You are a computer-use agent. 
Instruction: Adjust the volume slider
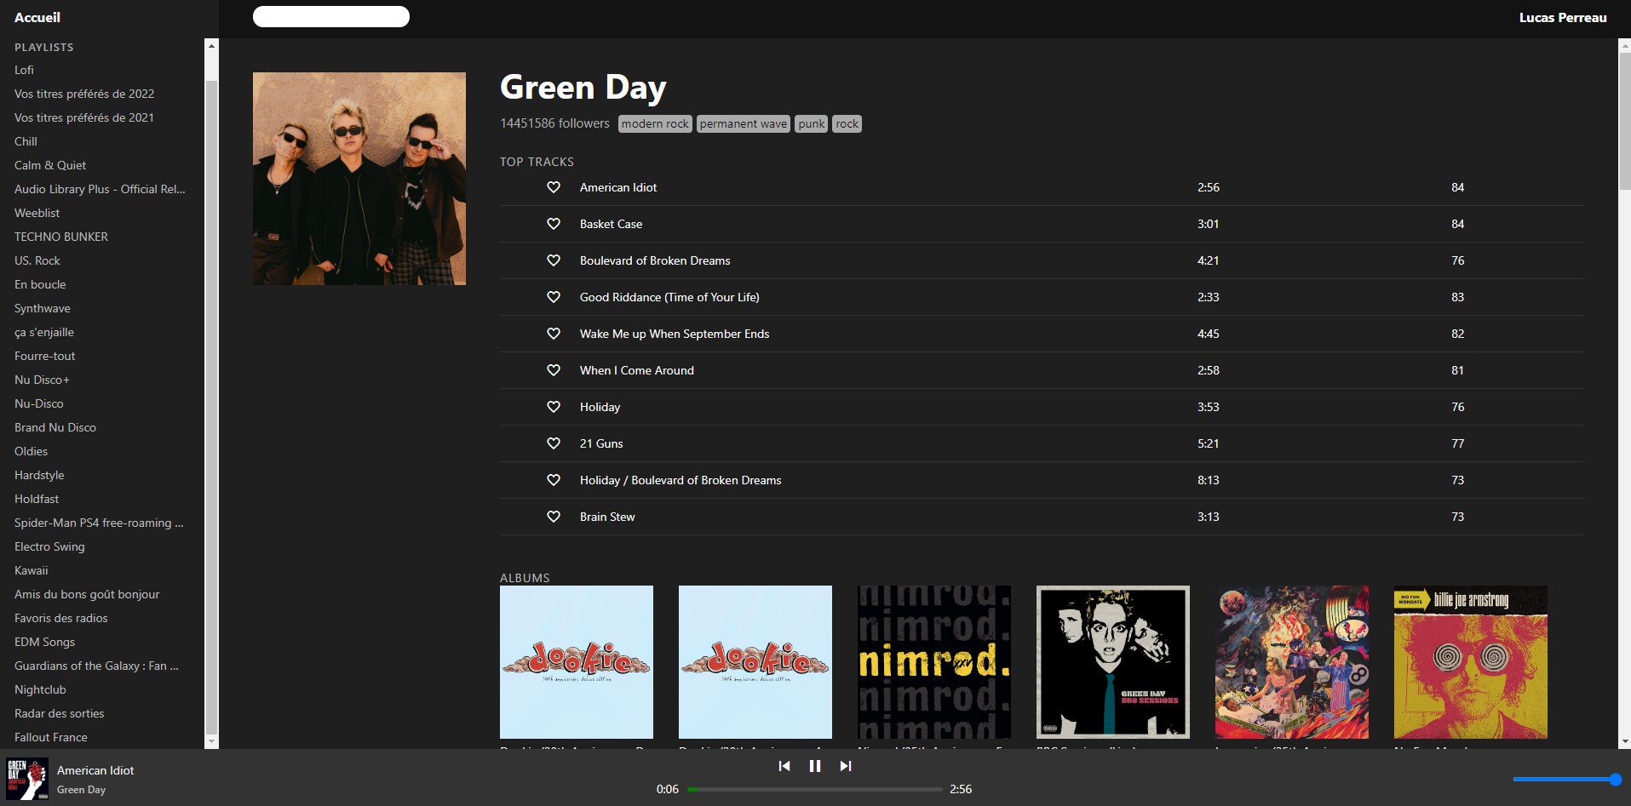click(x=1567, y=779)
